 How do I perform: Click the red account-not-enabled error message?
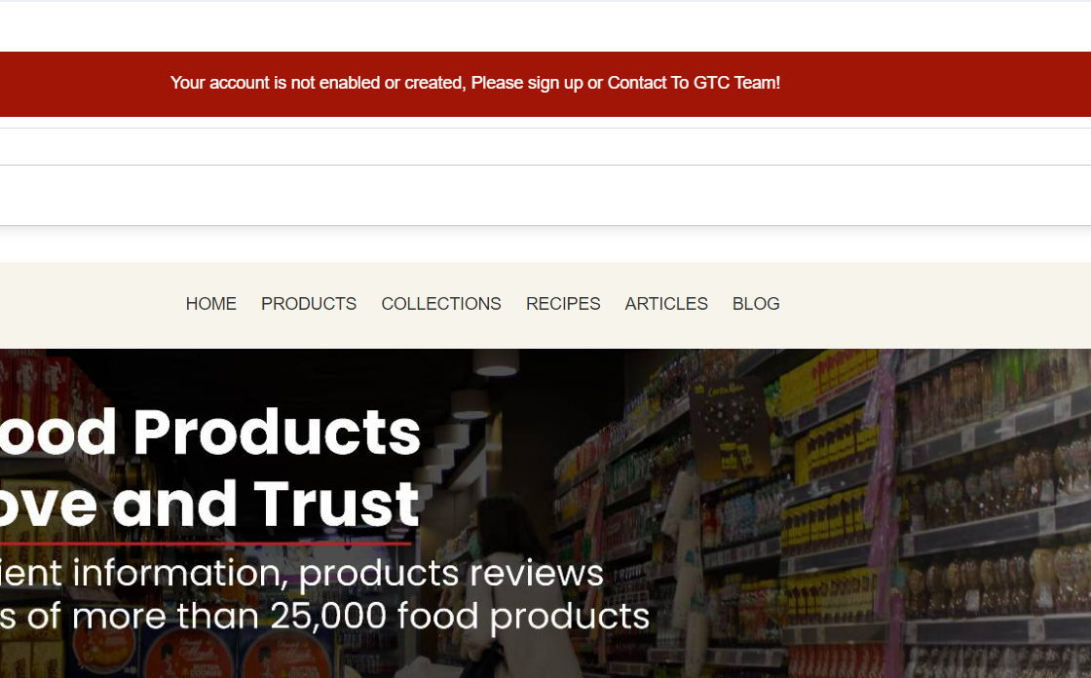tap(475, 83)
